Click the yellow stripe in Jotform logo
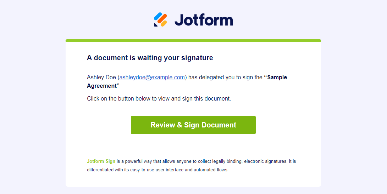Screen dimensions: 387x194 pos(164,23)
